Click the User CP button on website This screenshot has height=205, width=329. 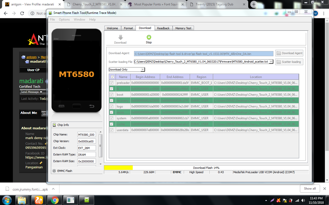[x=33, y=70]
